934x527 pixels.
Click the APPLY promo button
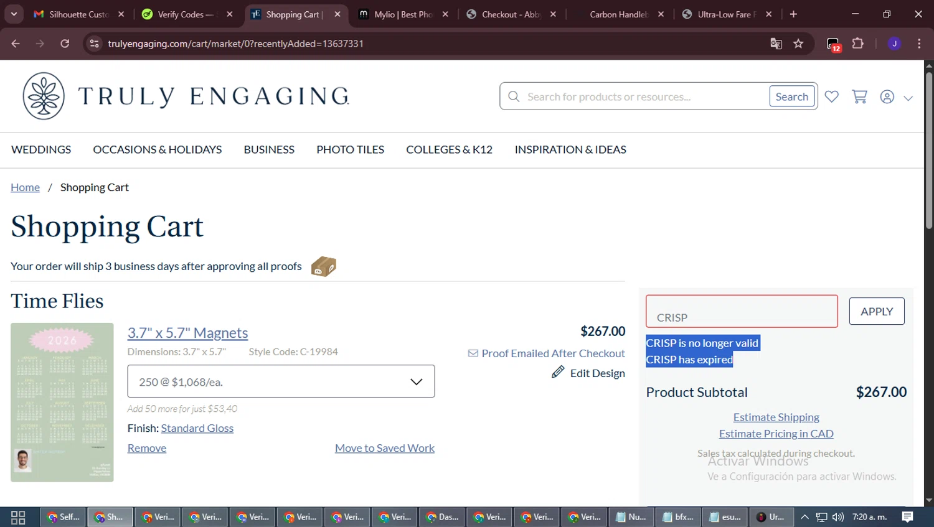tap(877, 311)
